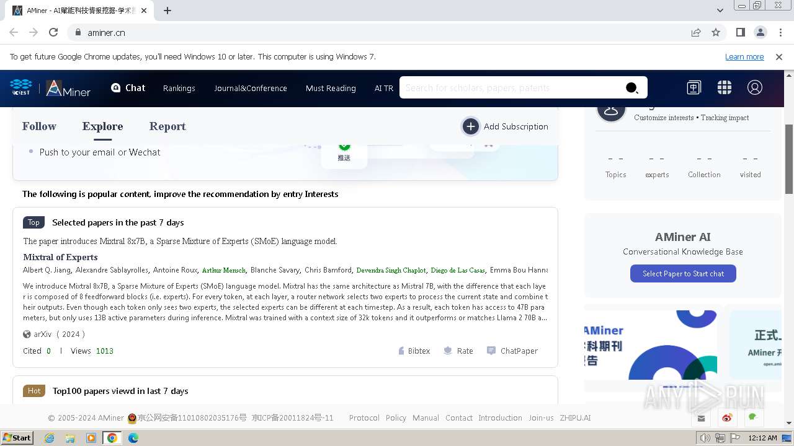The width and height of the screenshot is (794, 446).
Task: Click the email envelope icon in footer
Action: pyautogui.click(x=701, y=418)
